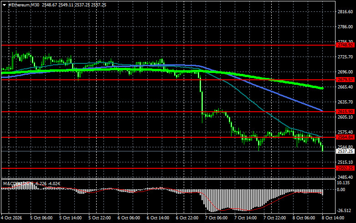Click the 2635.70 price scale value
The width and height of the screenshot is (356, 223).
tap(346, 102)
